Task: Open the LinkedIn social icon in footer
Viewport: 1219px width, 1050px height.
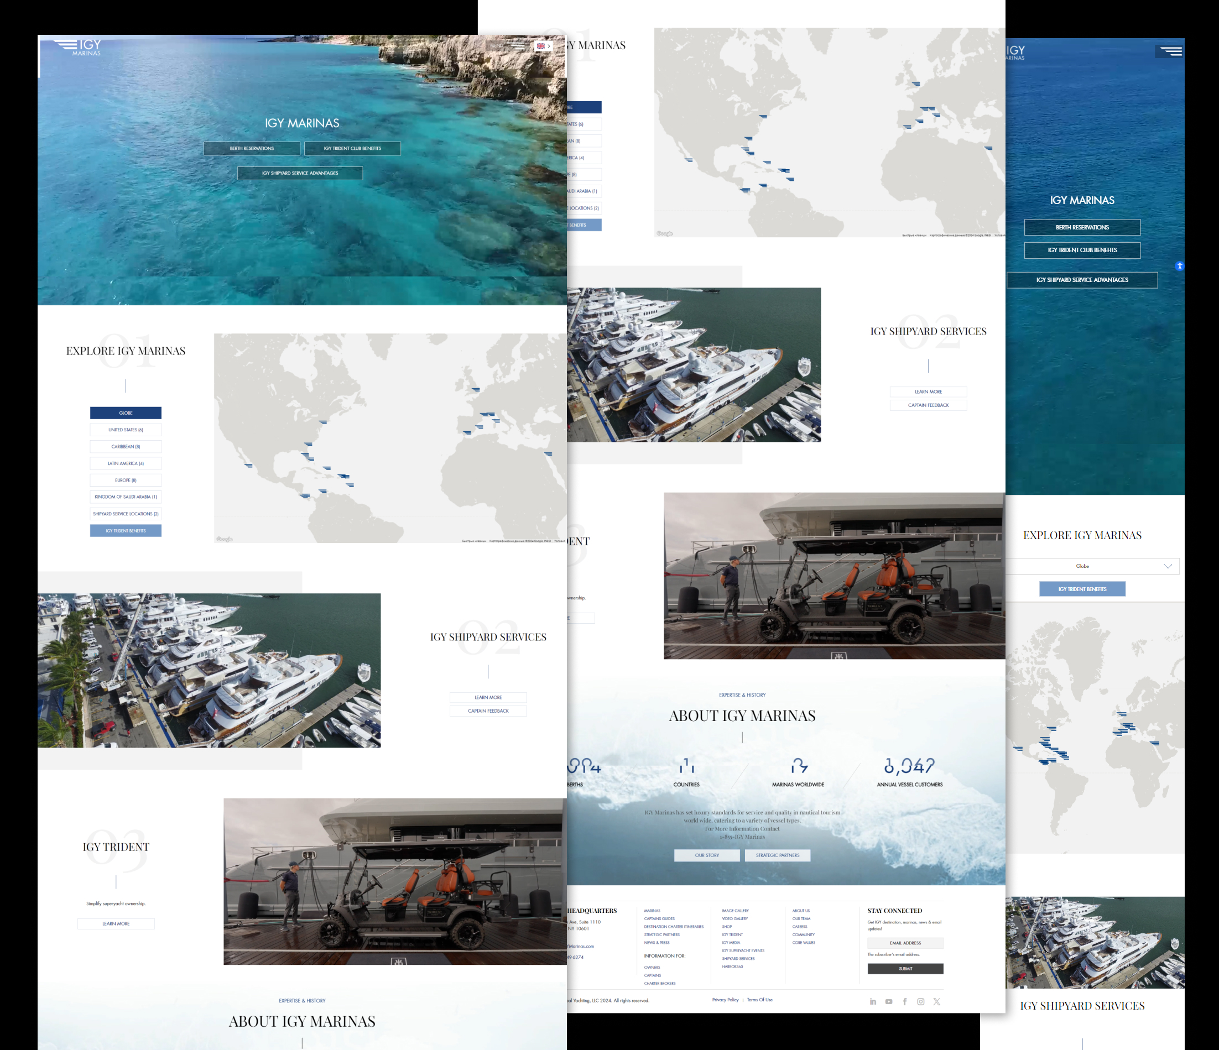Action: 873,1002
